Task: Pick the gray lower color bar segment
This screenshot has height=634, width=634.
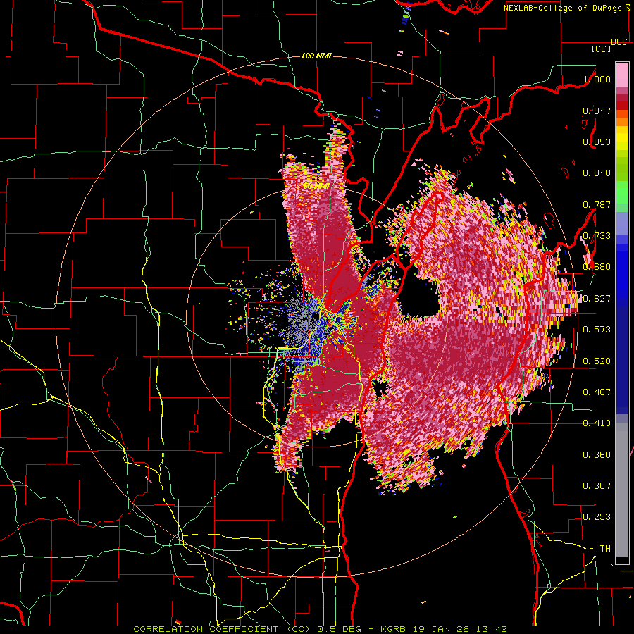Action: coord(622,490)
